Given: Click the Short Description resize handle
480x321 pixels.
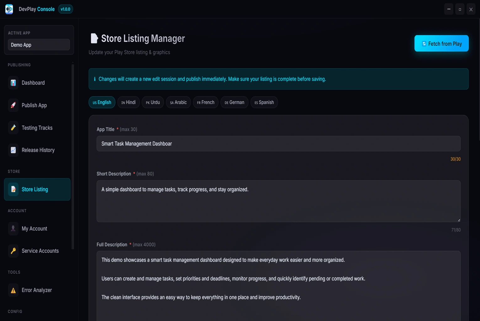Looking at the screenshot, I should [459, 220].
